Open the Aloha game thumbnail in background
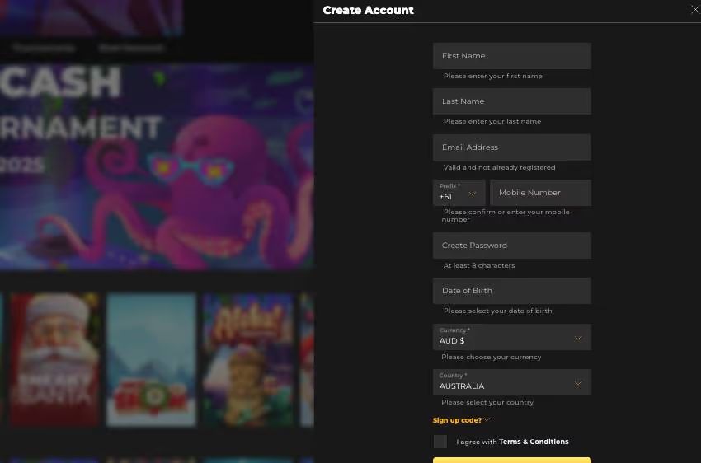Screen dimensions: 701x463 [247, 359]
